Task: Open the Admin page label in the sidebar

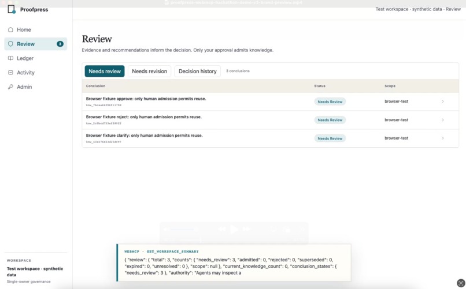Action: pos(24,87)
